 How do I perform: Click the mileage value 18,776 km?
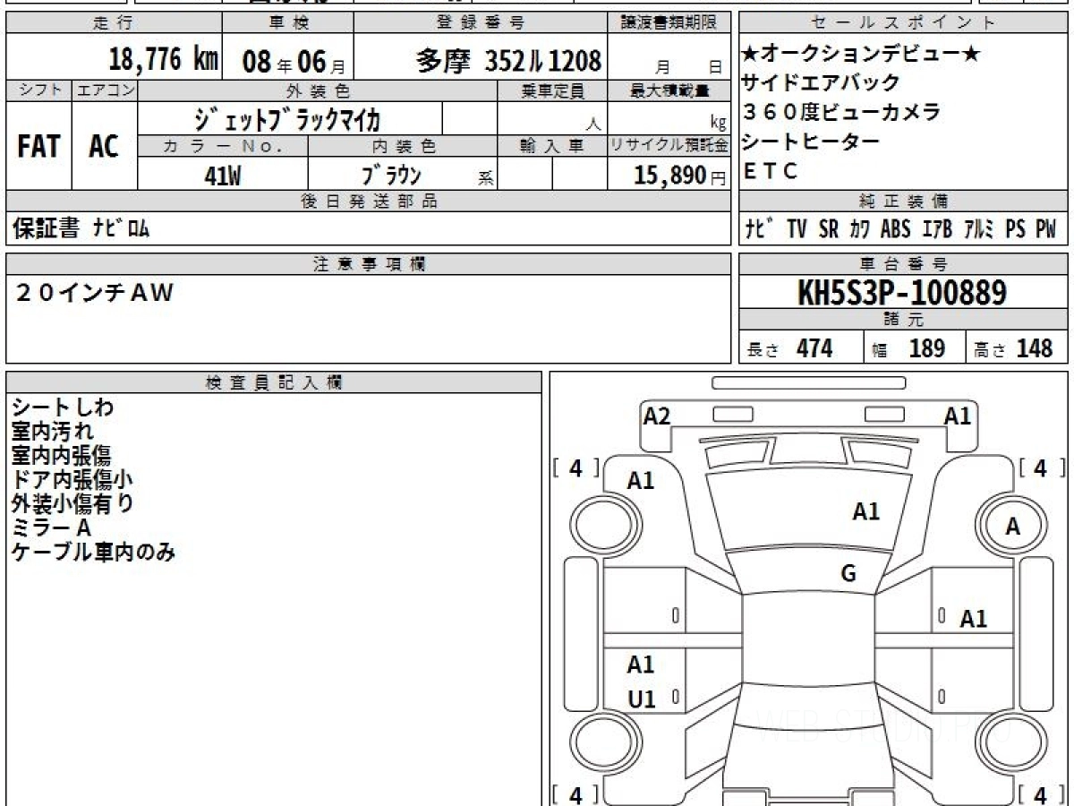pyautogui.click(x=164, y=60)
